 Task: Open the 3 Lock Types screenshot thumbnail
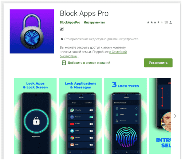[125, 116]
